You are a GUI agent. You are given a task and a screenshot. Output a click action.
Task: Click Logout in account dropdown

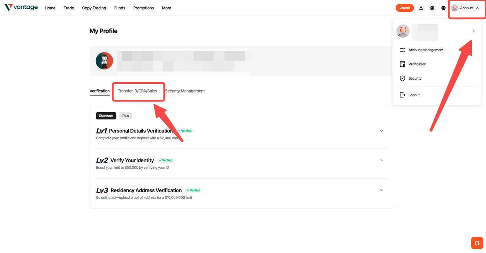(414, 95)
